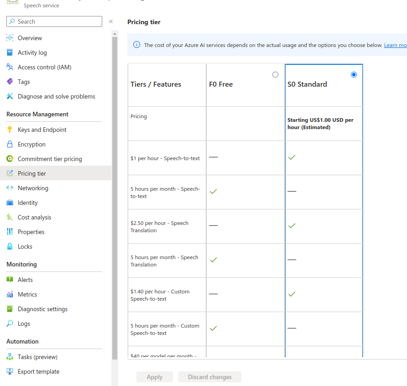Click the Export template icon
407x386 pixels.
coord(10,371)
